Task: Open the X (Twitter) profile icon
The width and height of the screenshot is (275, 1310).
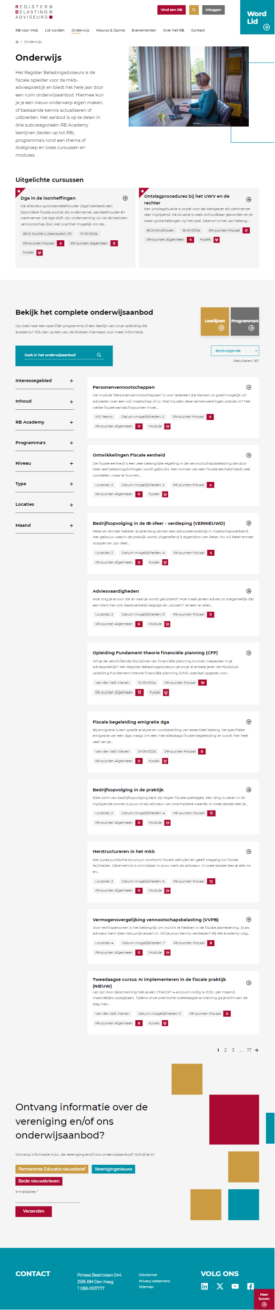Action: [220, 1287]
